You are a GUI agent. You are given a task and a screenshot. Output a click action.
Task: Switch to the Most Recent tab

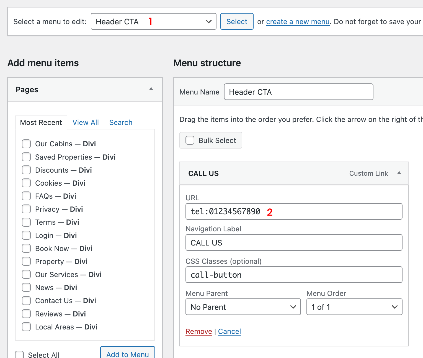[x=41, y=122]
